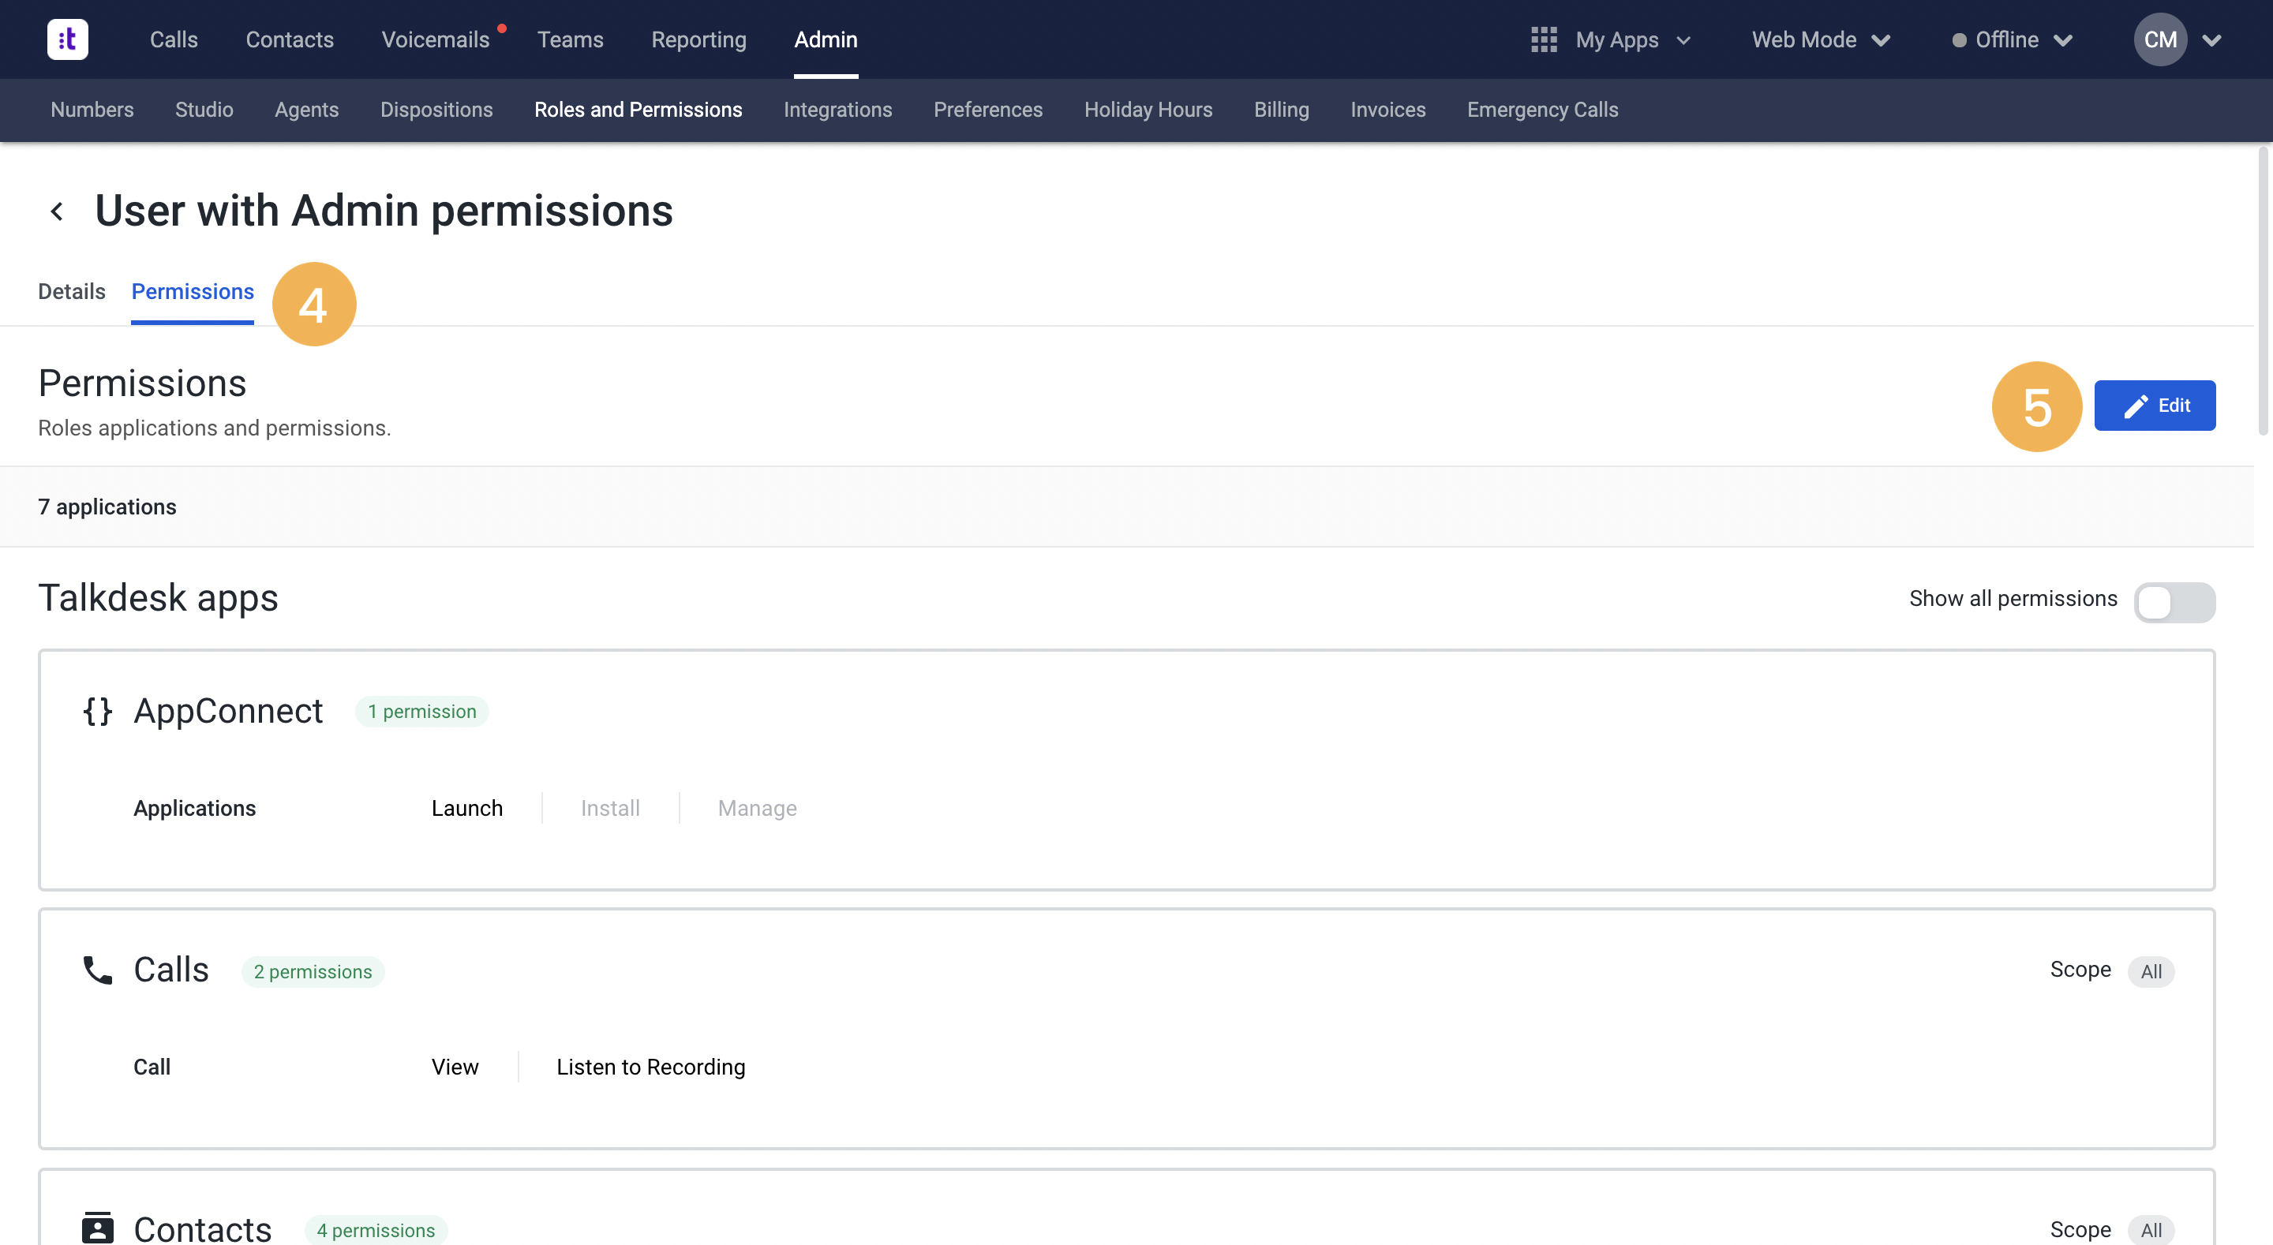
Task: Open the Contacts top menu
Action: (290, 39)
